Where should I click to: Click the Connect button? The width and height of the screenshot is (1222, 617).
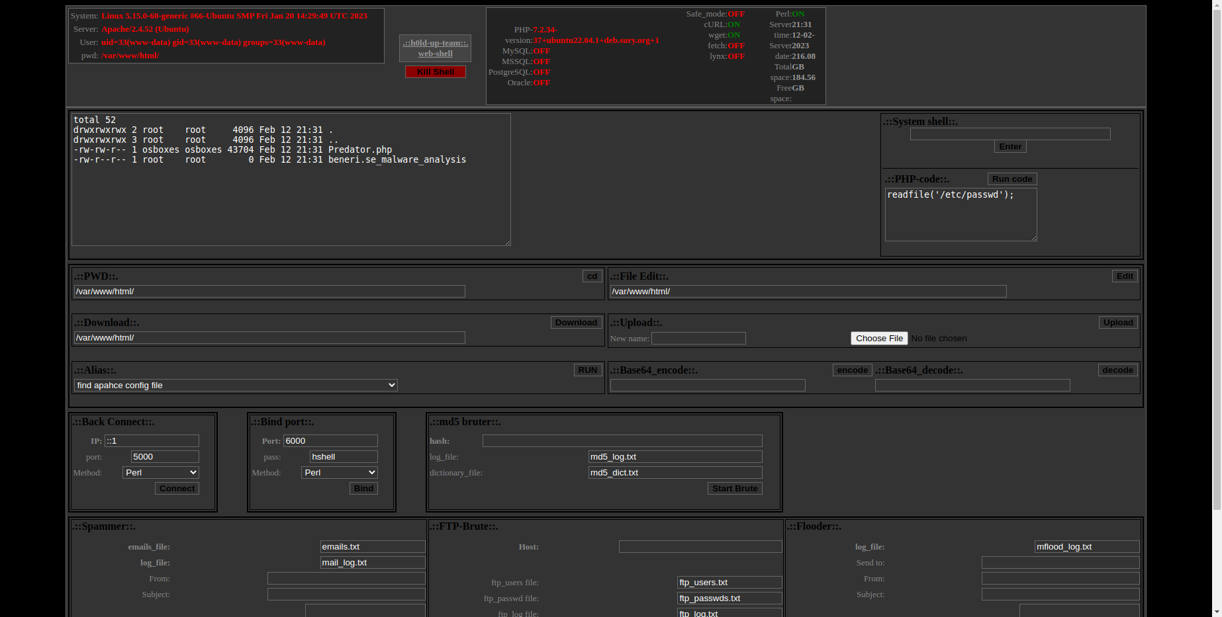177,489
